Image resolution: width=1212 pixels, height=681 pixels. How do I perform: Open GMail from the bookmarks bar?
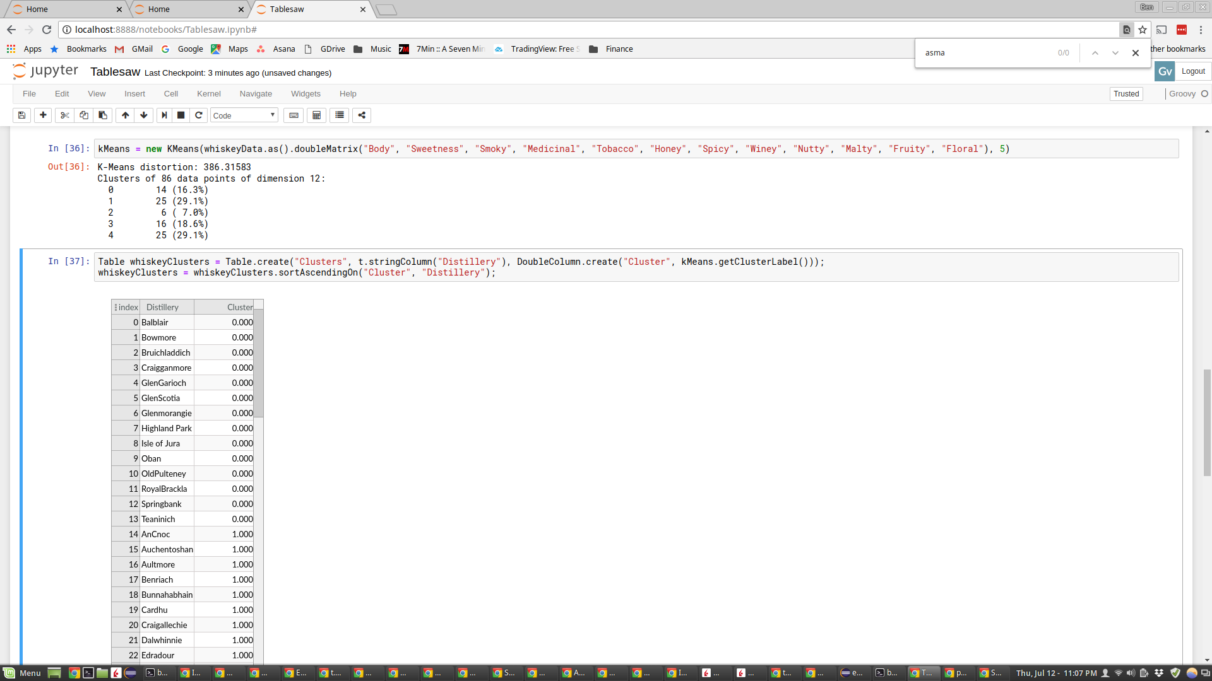click(142, 49)
